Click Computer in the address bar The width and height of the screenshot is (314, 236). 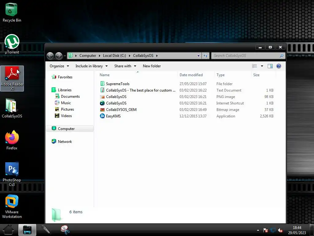[88, 56]
